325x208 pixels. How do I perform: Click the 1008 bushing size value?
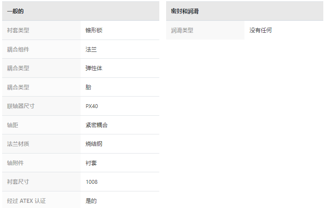coord(92,182)
